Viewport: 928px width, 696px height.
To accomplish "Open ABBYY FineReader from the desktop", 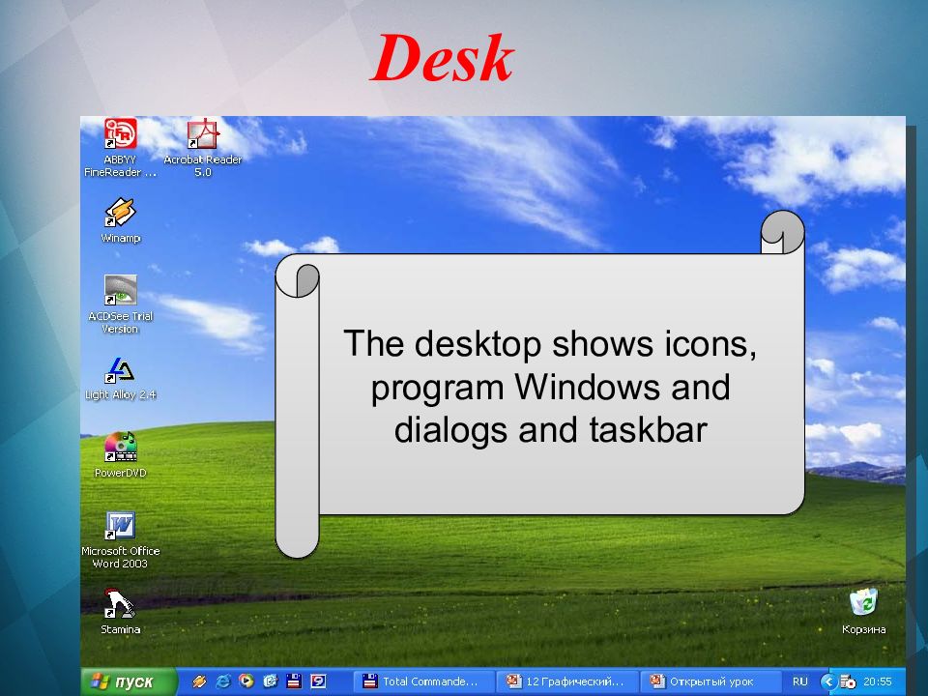I will pyautogui.click(x=120, y=132).
